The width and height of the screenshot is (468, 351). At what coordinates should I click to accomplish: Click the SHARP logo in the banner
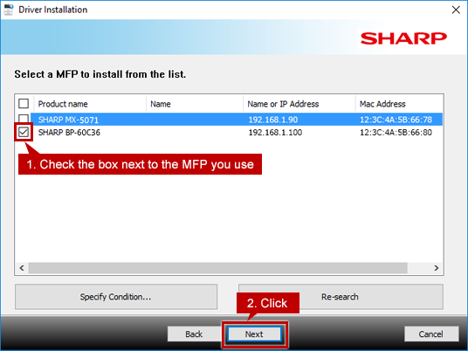pyautogui.click(x=403, y=38)
